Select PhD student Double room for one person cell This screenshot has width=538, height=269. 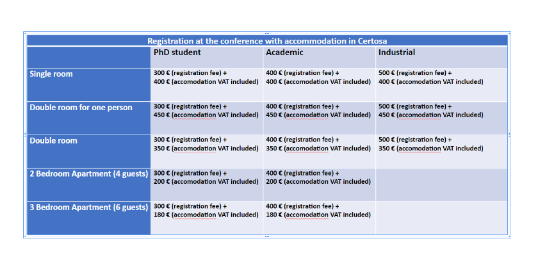pos(206,118)
